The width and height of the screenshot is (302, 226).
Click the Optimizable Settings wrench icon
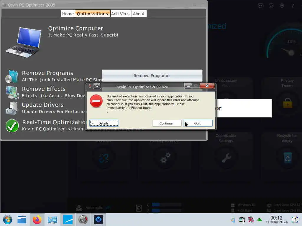[226, 158]
